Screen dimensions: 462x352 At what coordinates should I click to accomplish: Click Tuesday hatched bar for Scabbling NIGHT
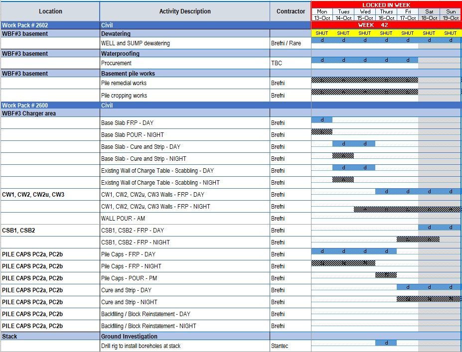343,179
